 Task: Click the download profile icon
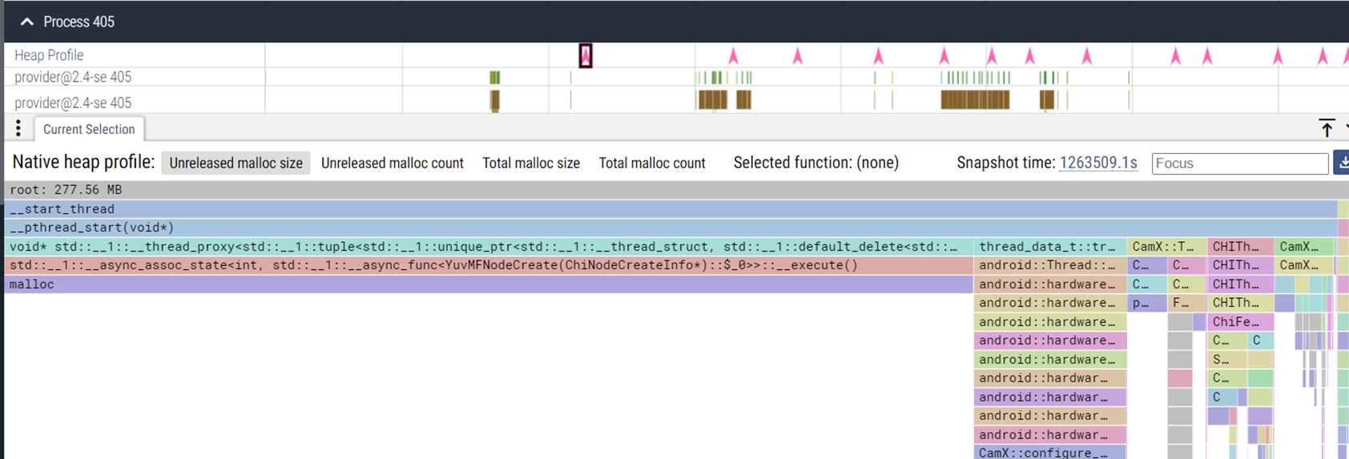click(1342, 163)
